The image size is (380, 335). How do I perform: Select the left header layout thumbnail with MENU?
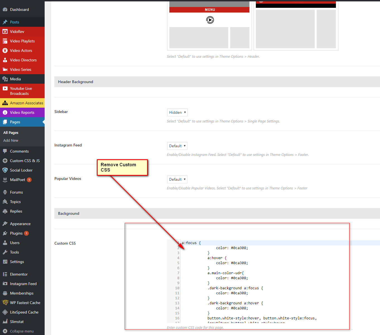209,25
